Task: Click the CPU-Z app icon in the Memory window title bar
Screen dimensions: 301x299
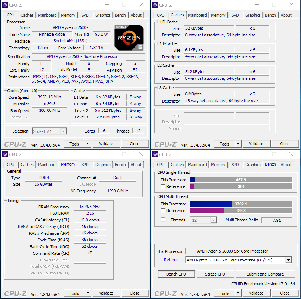Action: pyautogui.click(x=5, y=154)
